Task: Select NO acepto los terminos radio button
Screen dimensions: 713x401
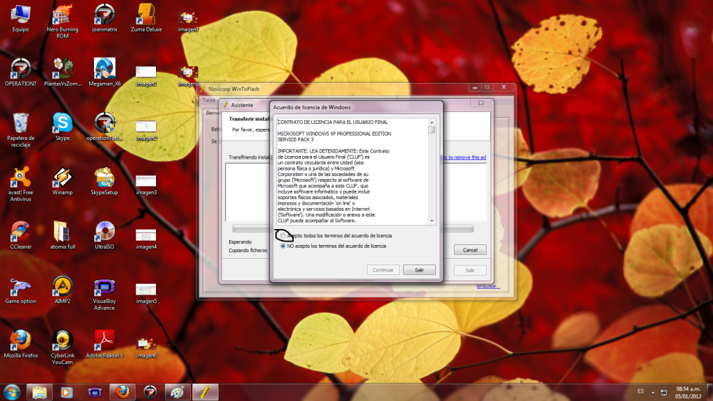Action: (283, 246)
